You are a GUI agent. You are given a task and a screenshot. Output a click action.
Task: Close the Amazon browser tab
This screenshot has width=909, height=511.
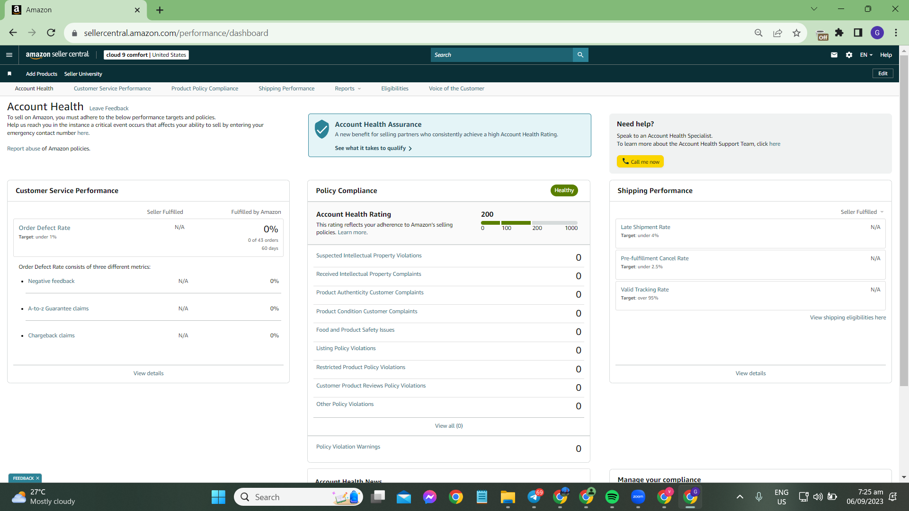point(137,10)
